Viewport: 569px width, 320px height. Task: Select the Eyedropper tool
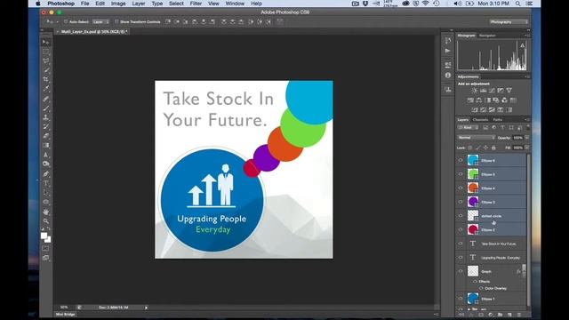pyautogui.click(x=45, y=89)
